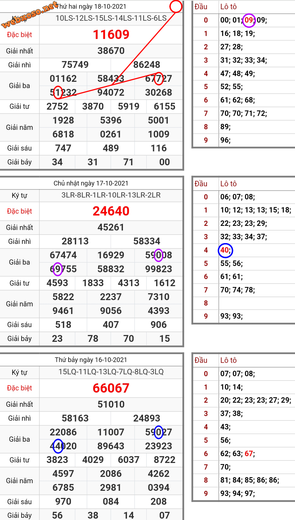
Task: Select the fifth prize number 2981
Action: pos(111,488)
